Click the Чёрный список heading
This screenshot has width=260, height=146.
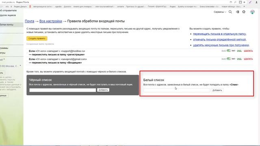40,80
